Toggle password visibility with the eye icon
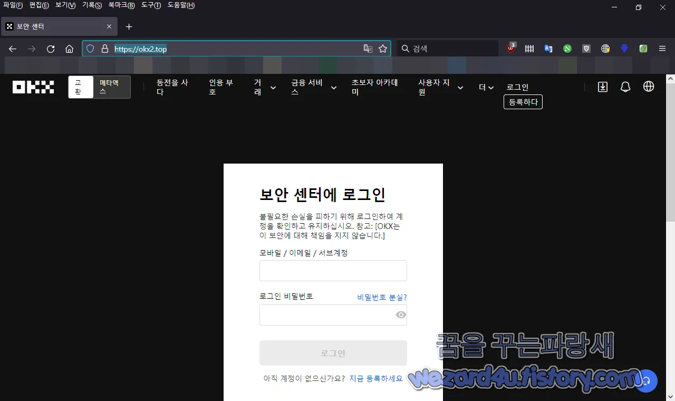 pos(400,314)
